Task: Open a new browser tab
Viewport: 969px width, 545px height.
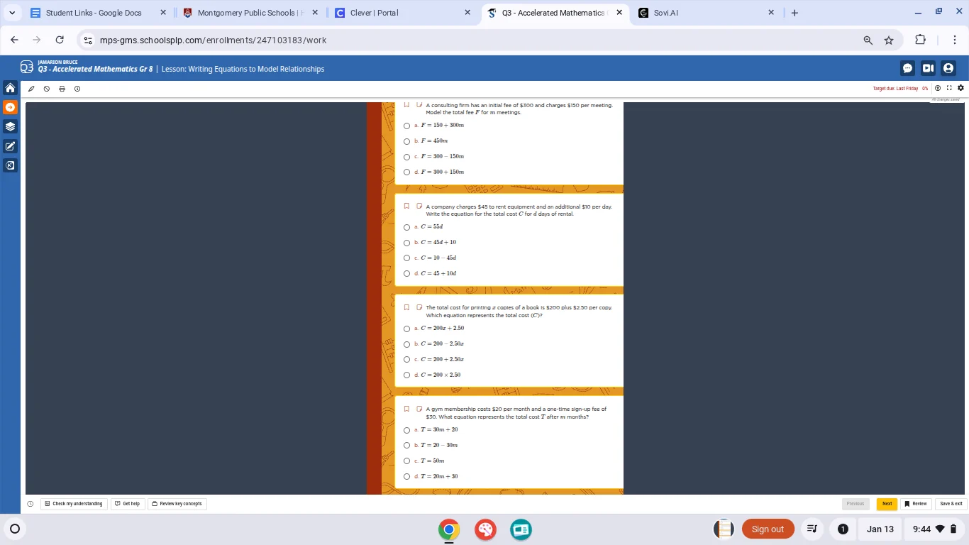Action: click(x=794, y=13)
